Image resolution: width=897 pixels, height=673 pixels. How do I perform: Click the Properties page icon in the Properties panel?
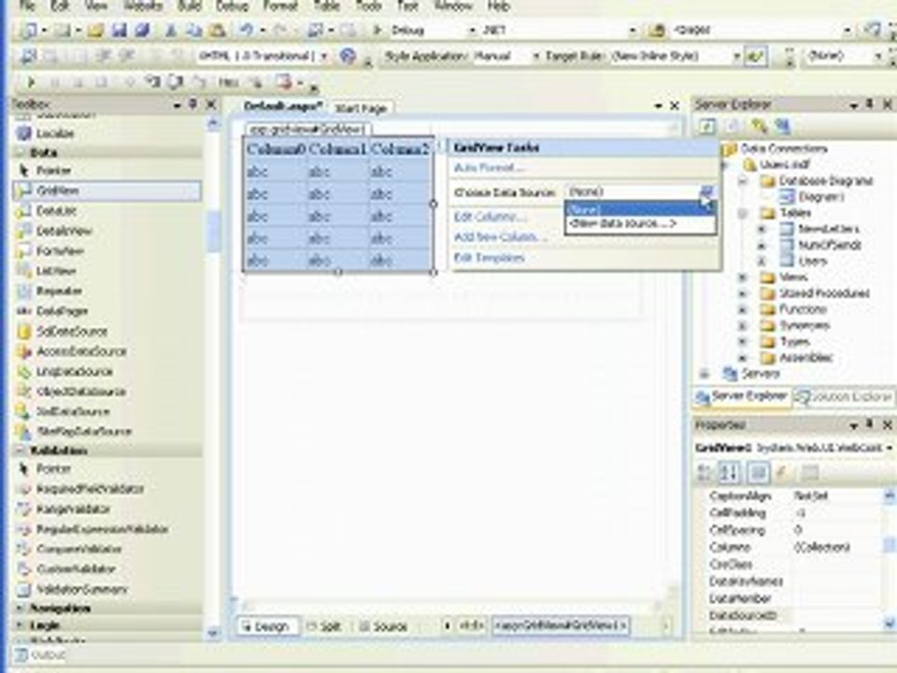(x=759, y=472)
